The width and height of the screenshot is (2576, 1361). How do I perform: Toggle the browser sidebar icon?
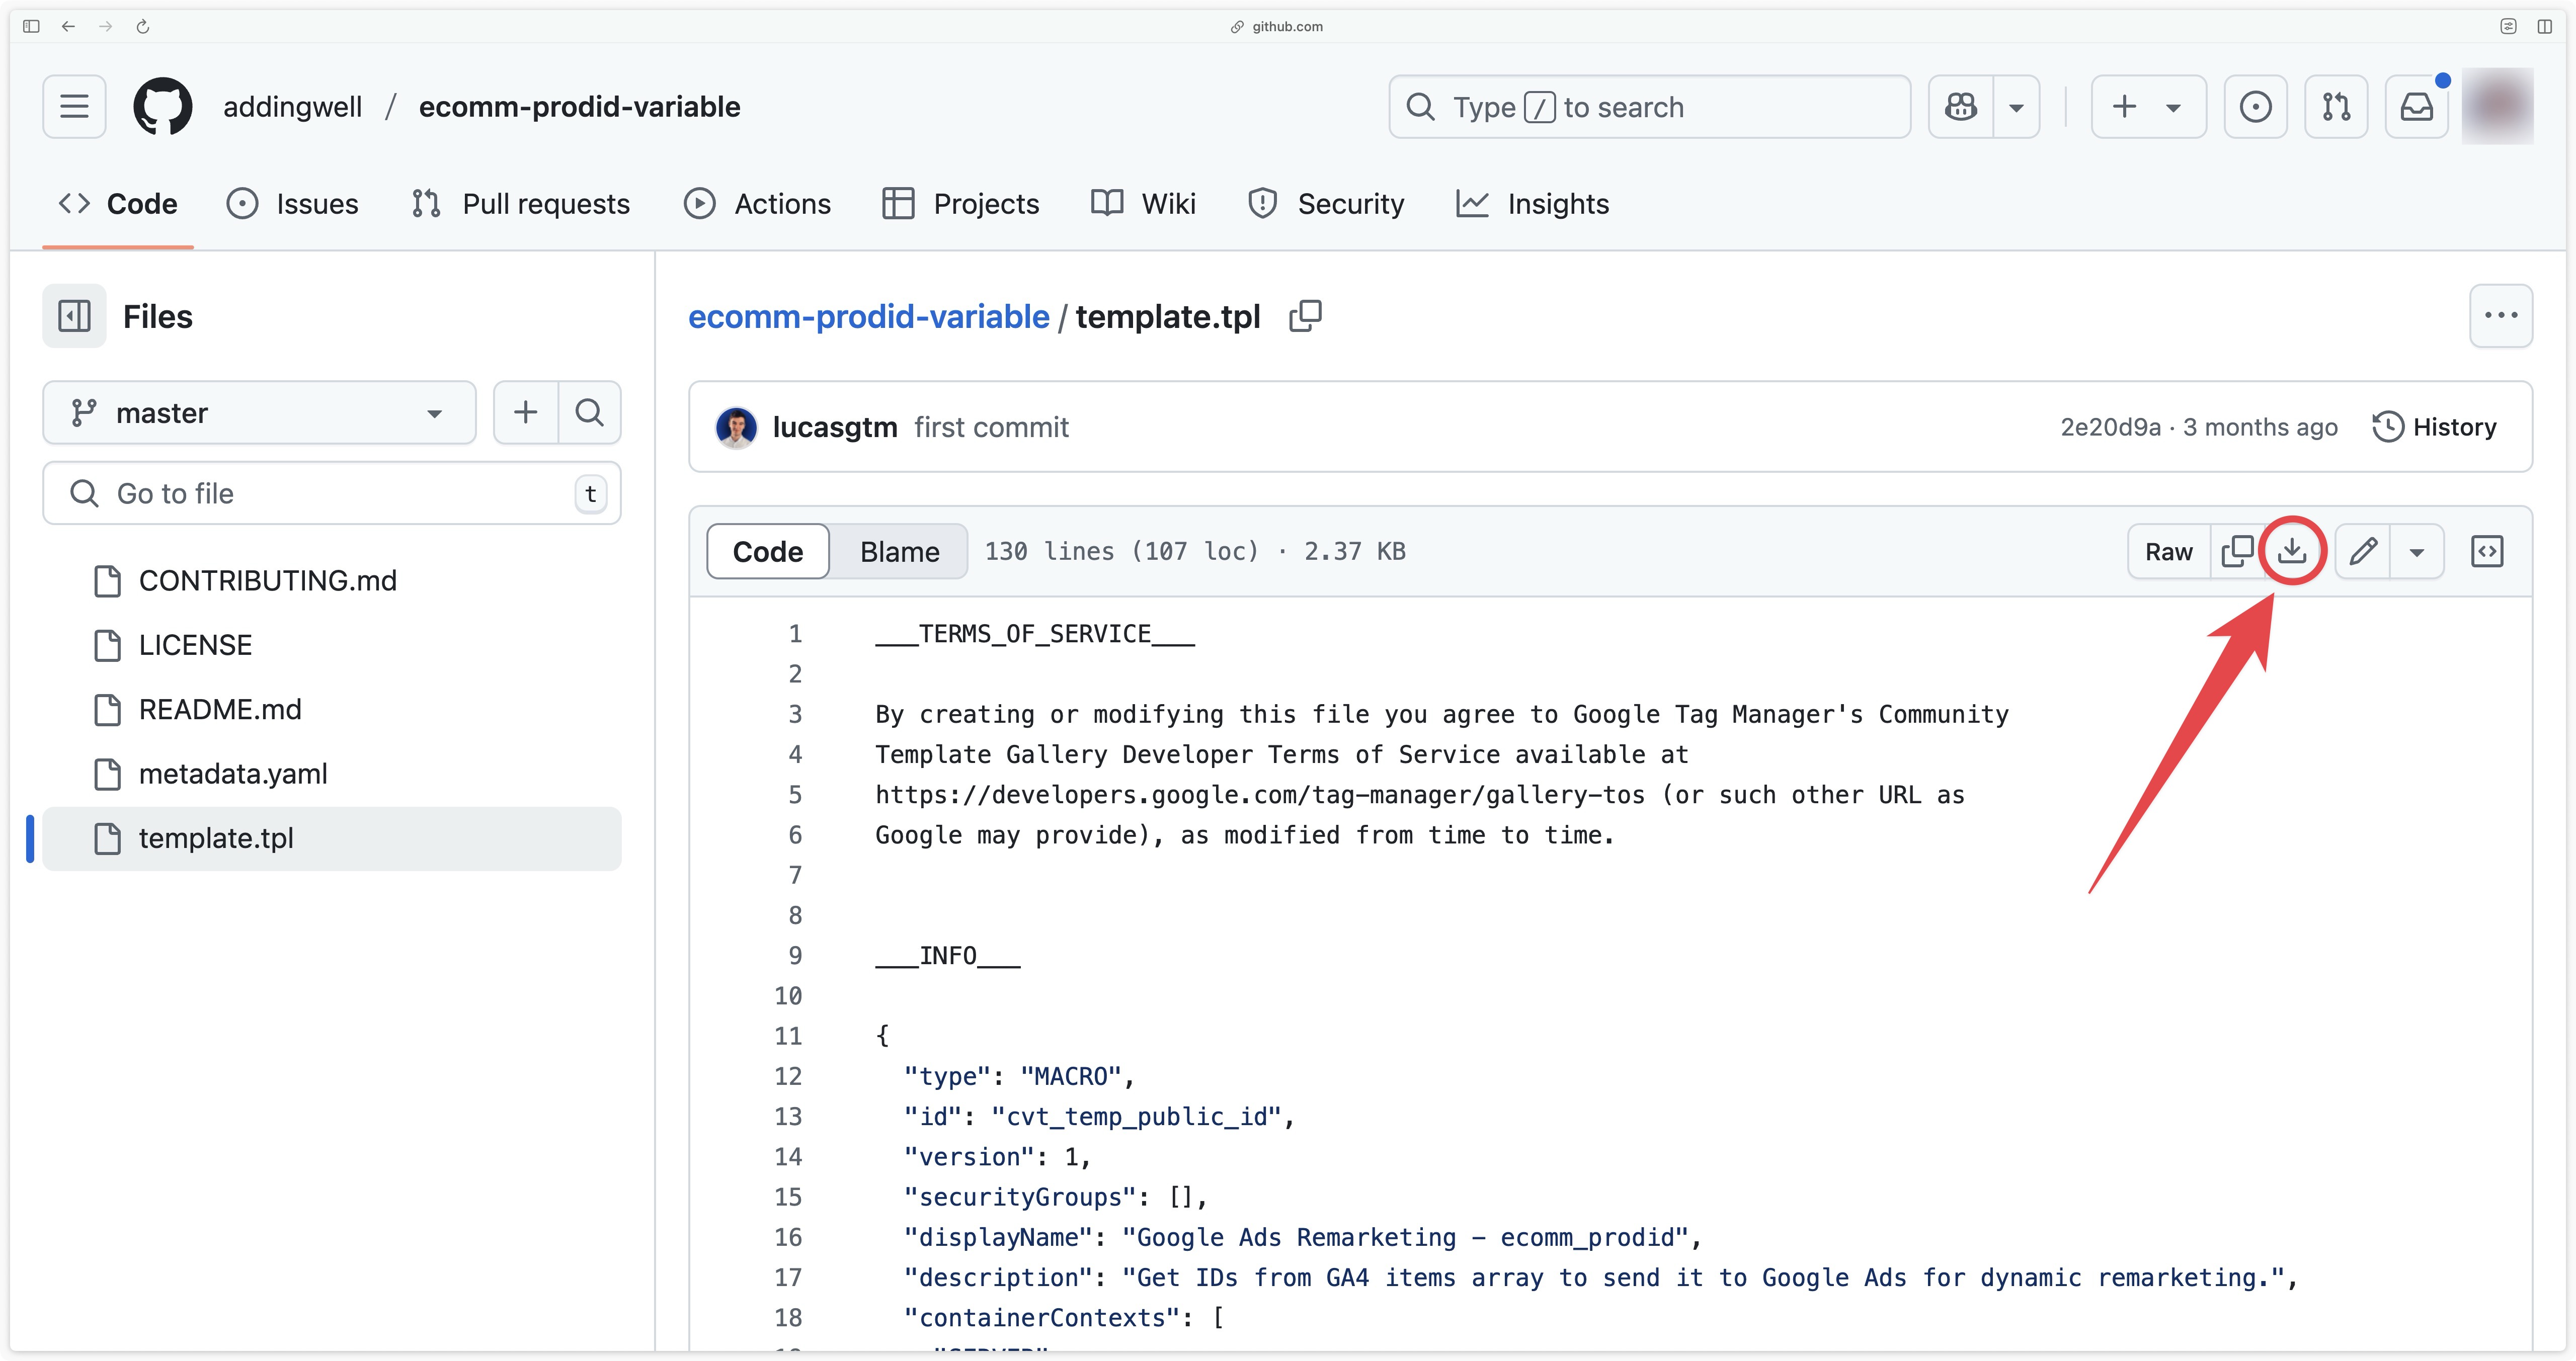(x=31, y=26)
